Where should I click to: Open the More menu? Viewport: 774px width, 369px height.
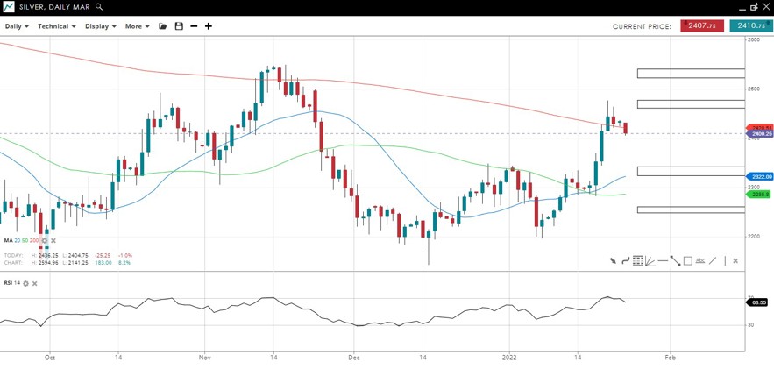(138, 26)
